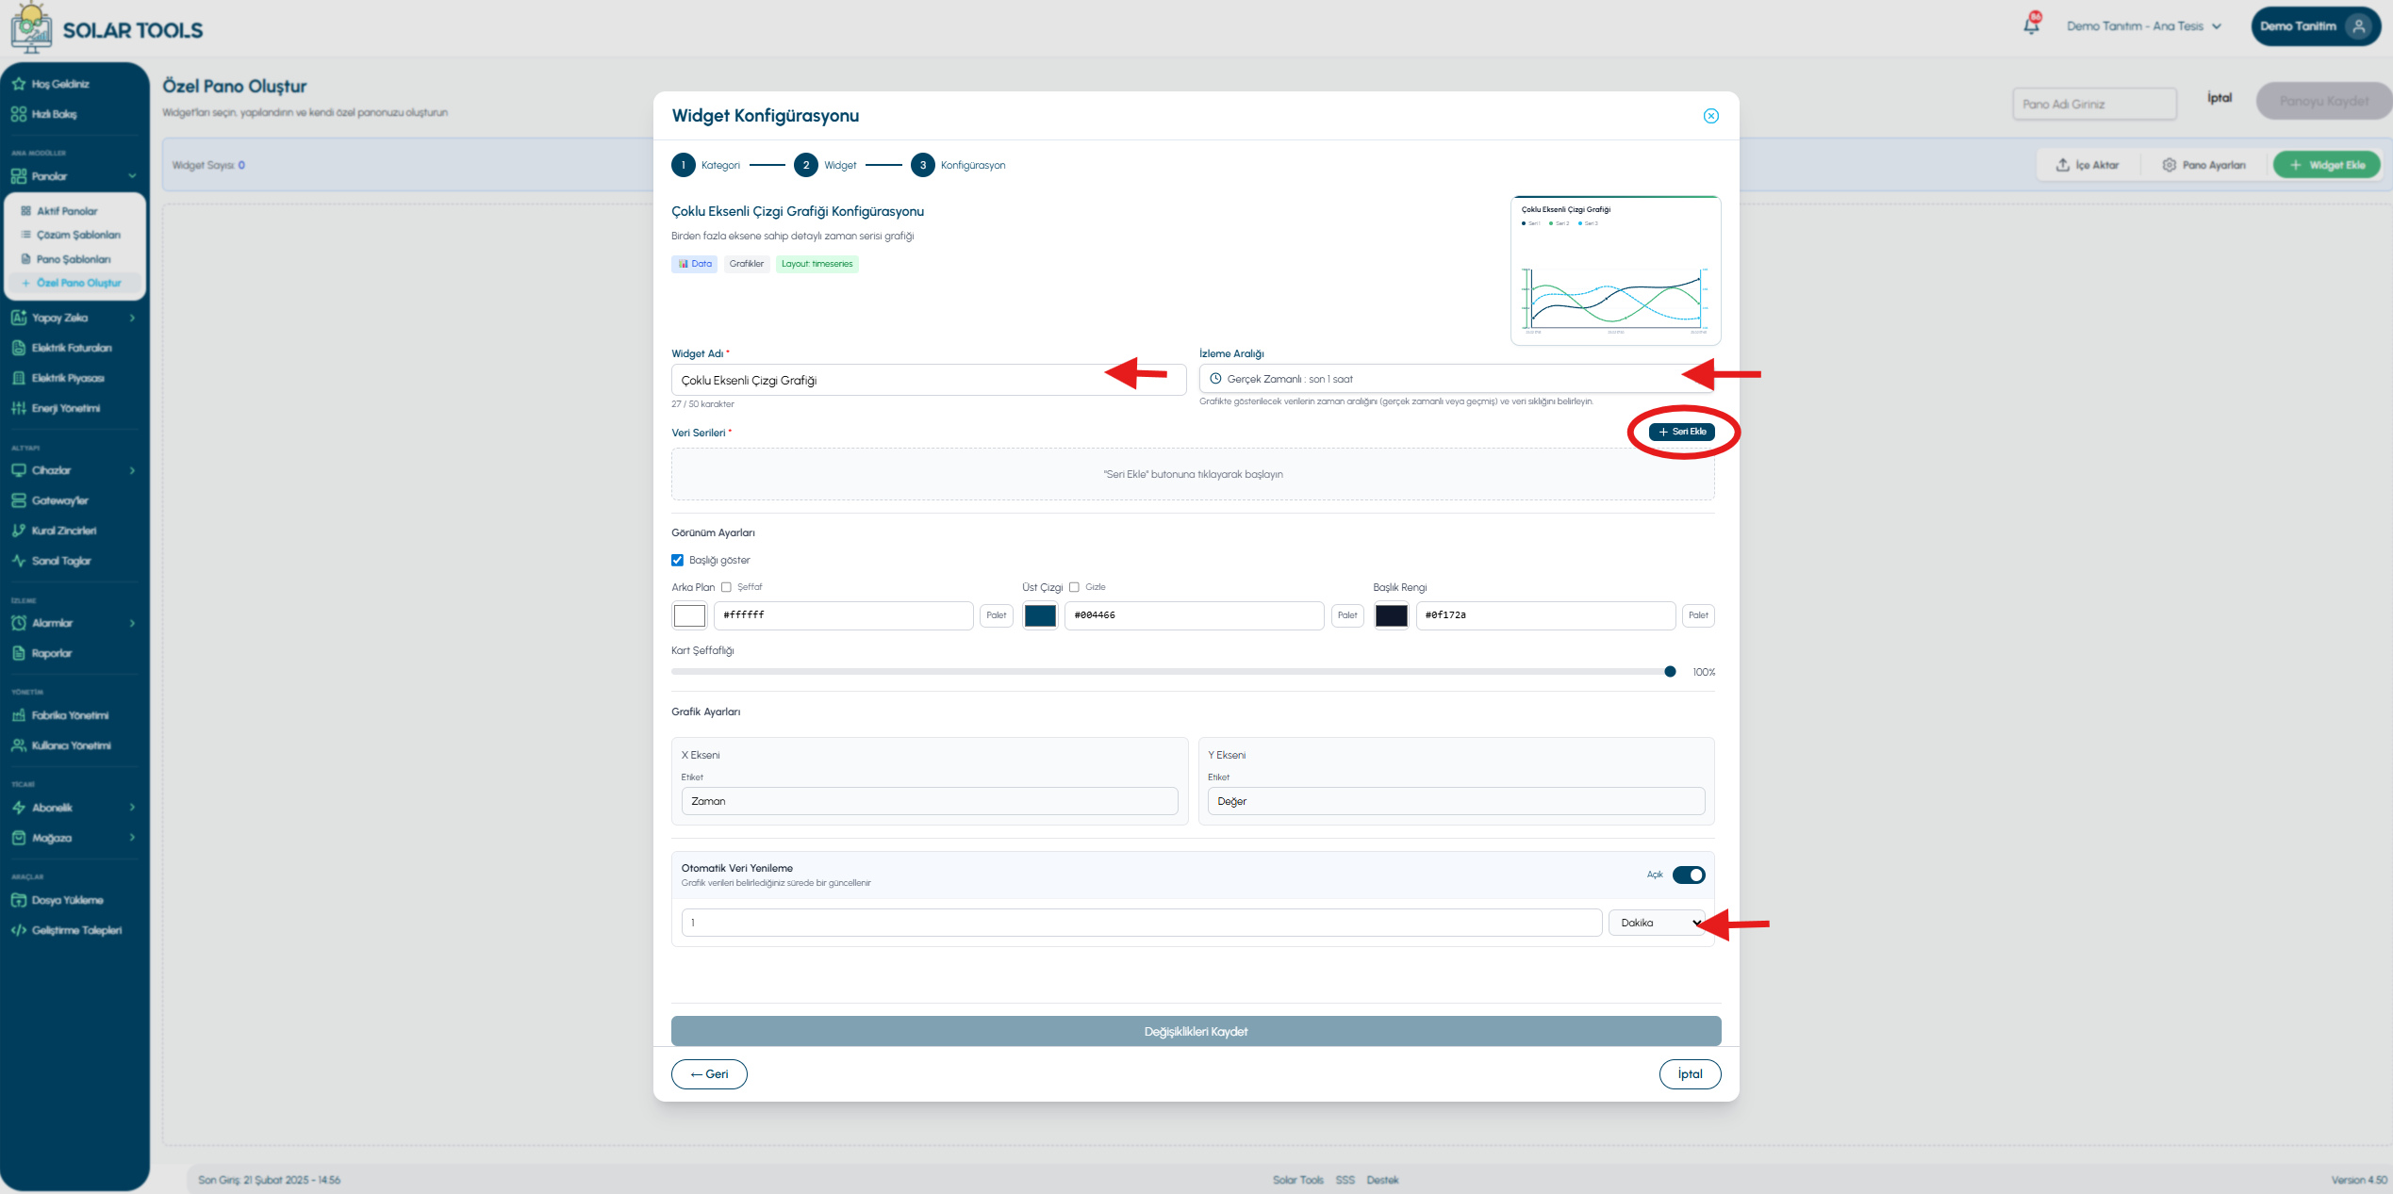2393x1194 pixels.
Task: Enable the Şeffaf background checkbox
Action: point(726,587)
